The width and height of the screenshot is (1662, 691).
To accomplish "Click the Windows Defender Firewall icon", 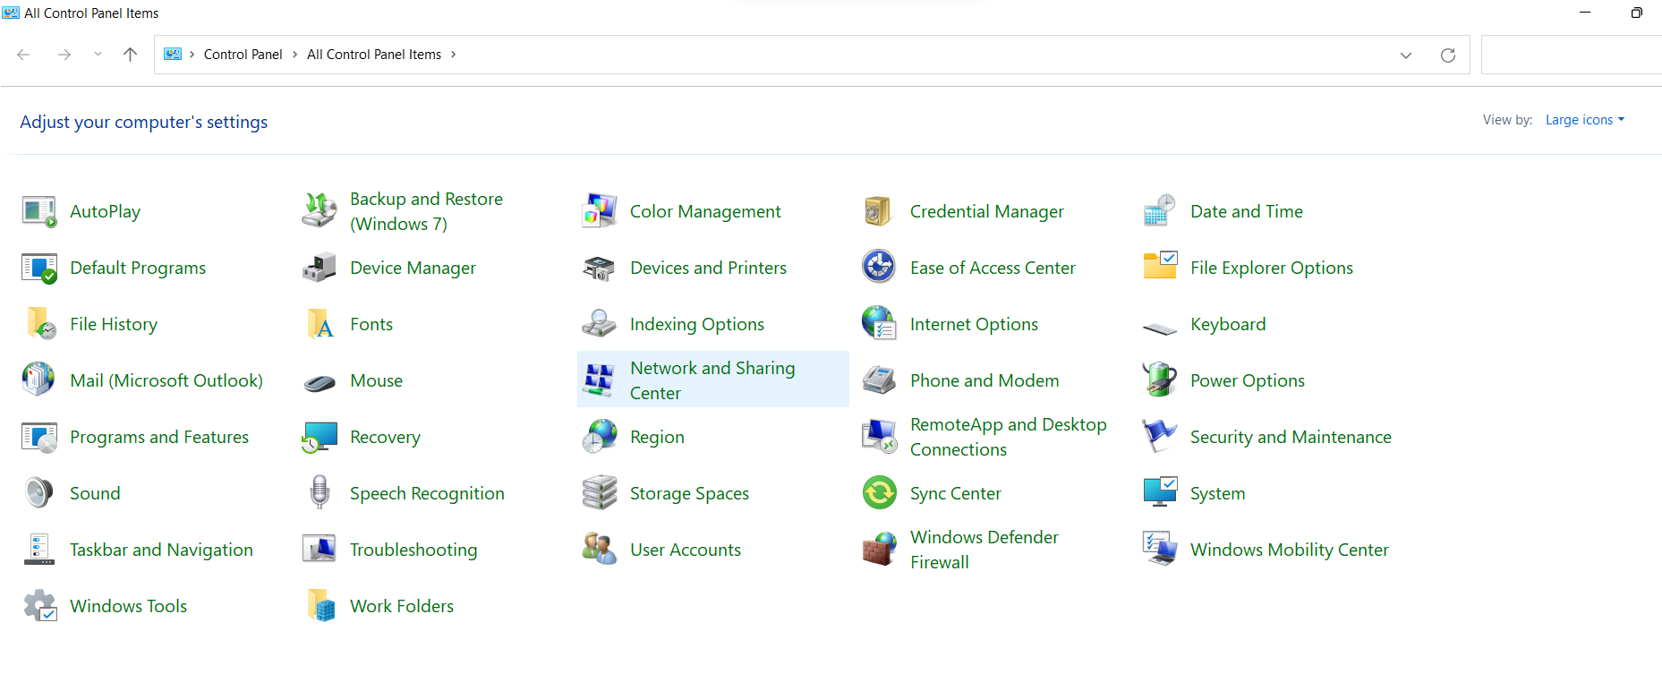I will [879, 550].
